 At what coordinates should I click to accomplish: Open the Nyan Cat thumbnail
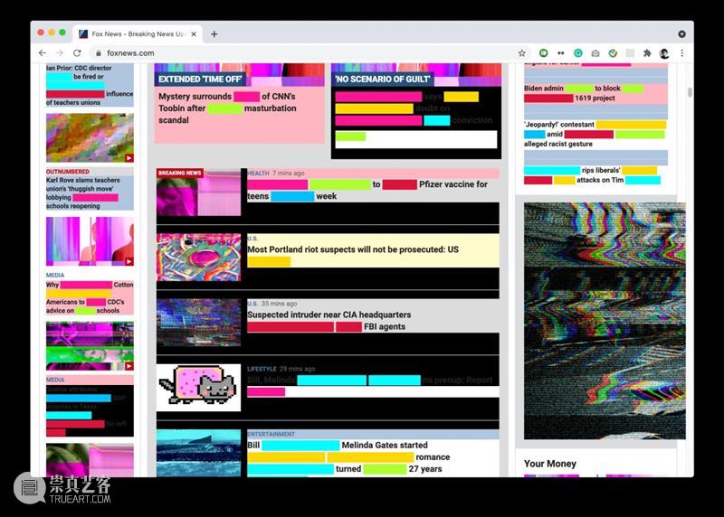[x=198, y=388]
